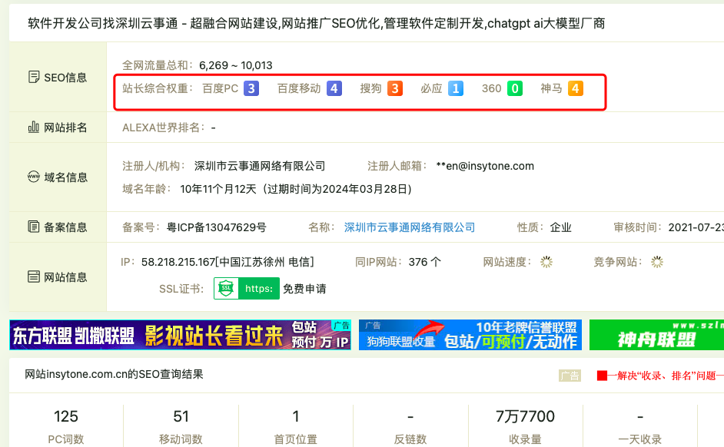This screenshot has height=447, width=724.
Task: Open the 深圳市云事通网络有限公司 blue link
Action: pyautogui.click(x=410, y=227)
